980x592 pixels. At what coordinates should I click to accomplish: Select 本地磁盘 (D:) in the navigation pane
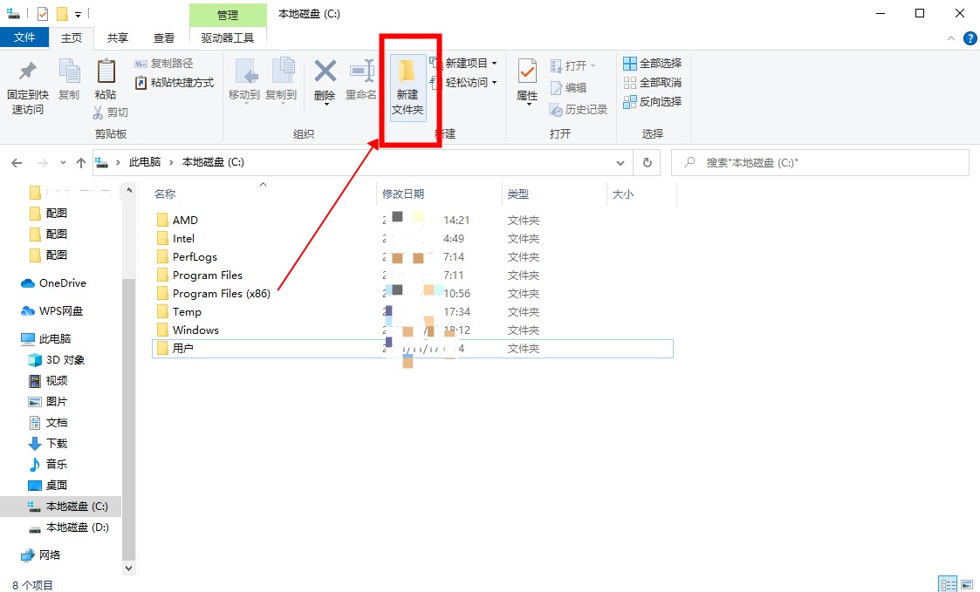click(x=77, y=527)
